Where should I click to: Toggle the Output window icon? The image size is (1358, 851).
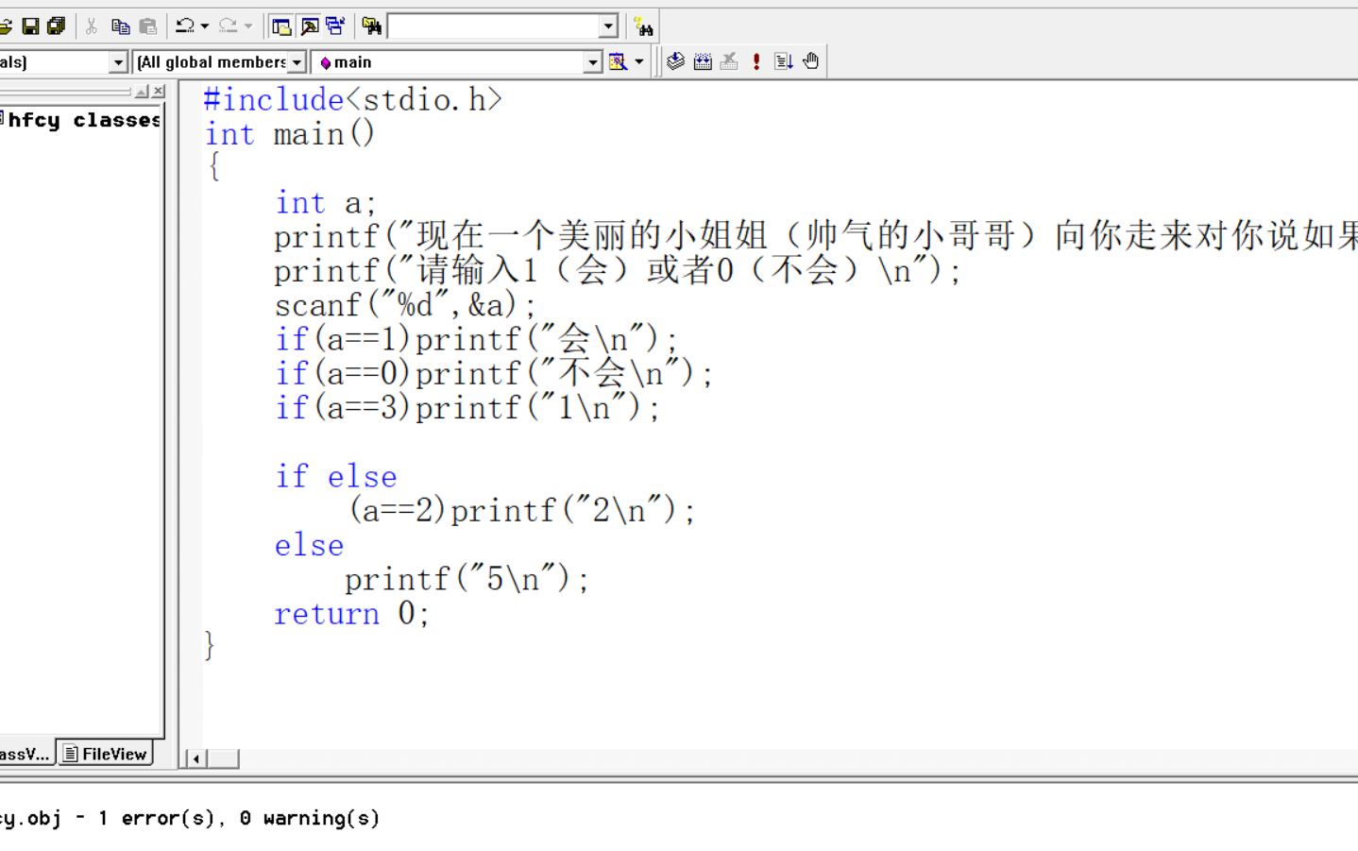coord(309,26)
